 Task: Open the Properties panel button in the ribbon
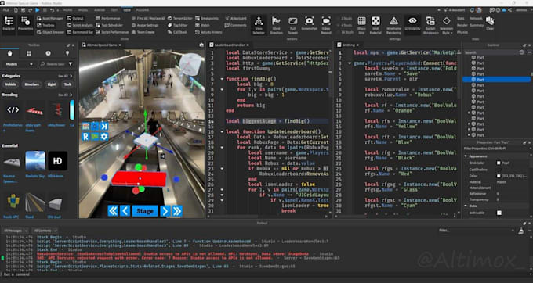pos(26,24)
